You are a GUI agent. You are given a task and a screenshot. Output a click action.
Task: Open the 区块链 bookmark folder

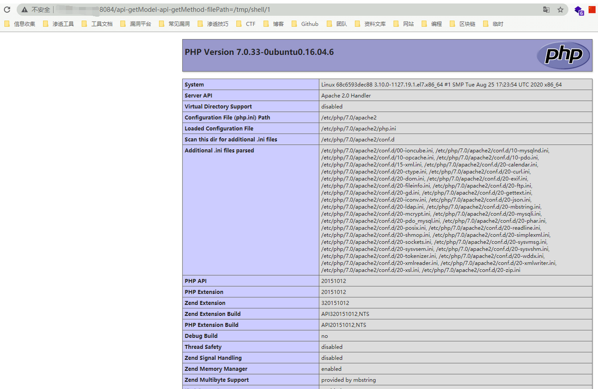click(x=463, y=24)
